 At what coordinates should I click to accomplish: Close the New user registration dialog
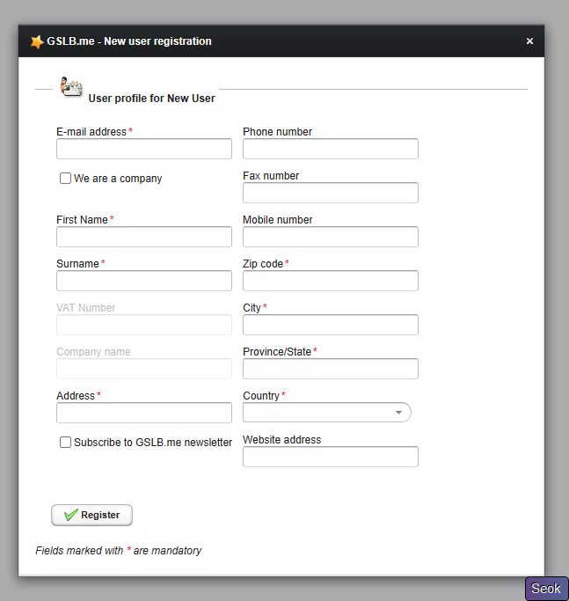529,41
